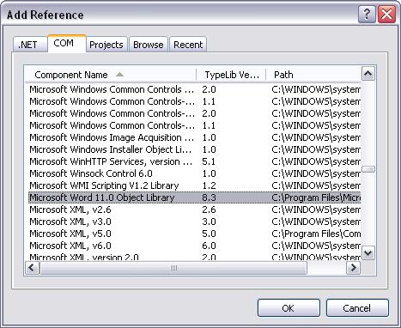
Task: Open the Projects tab
Action: (106, 45)
